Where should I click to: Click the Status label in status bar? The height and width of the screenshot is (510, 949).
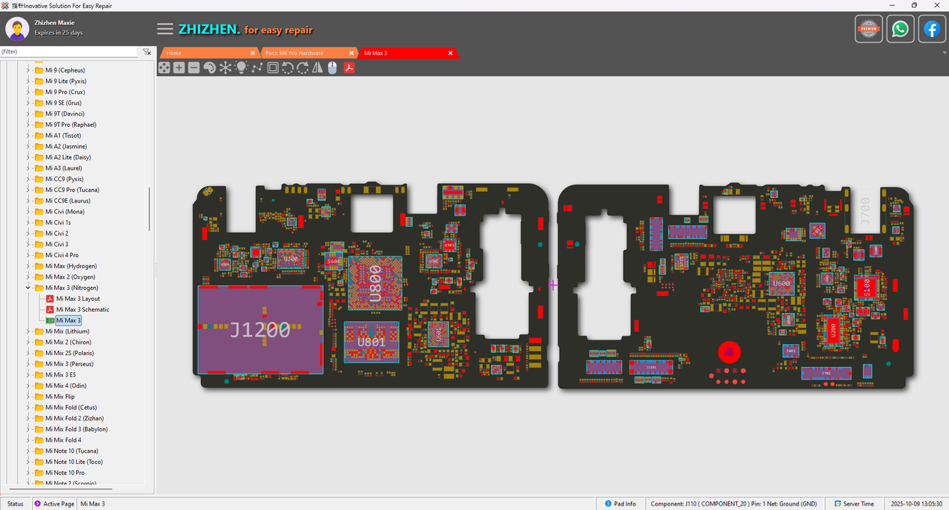click(16, 504)
